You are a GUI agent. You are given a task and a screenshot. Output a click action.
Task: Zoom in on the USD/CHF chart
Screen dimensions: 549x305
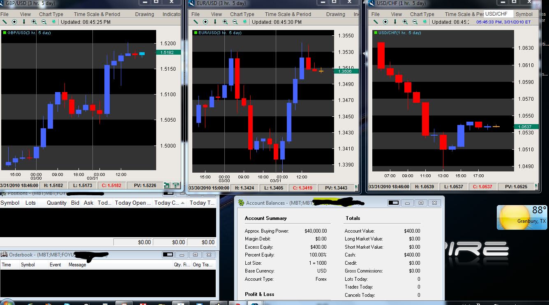pos(405,22)
